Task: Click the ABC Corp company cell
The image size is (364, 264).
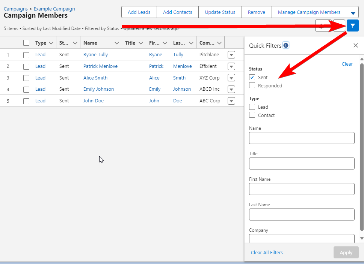Action: tap(210, 101)
